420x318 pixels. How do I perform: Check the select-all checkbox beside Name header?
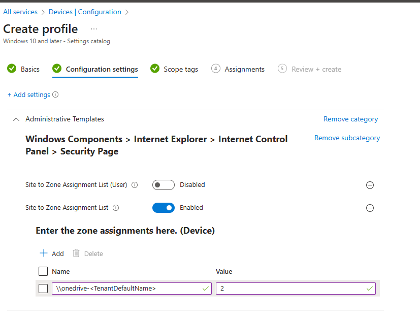[43, 271]
